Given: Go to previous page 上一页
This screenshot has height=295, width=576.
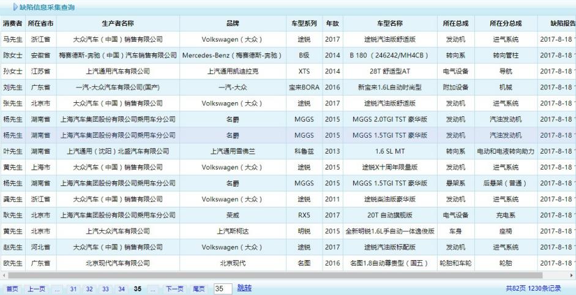Looking at the screenshot, I should click(36, 289).
